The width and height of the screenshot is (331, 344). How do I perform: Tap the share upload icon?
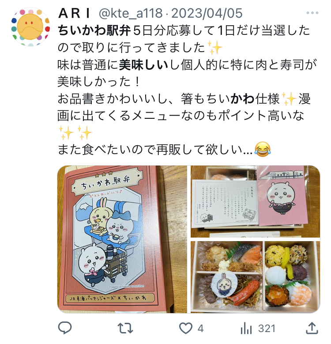(312, 328)
